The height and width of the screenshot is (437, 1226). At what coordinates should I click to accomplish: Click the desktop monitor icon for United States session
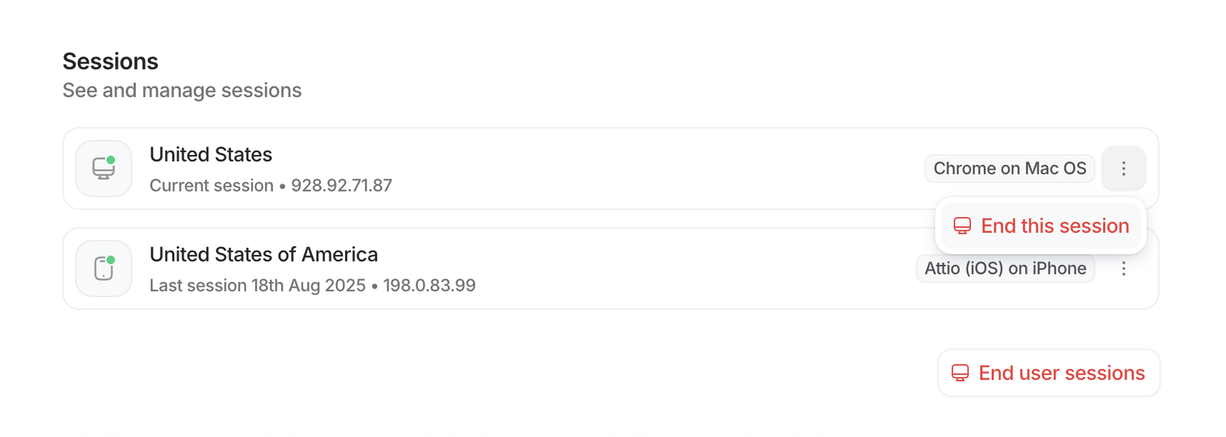(103, 169)
